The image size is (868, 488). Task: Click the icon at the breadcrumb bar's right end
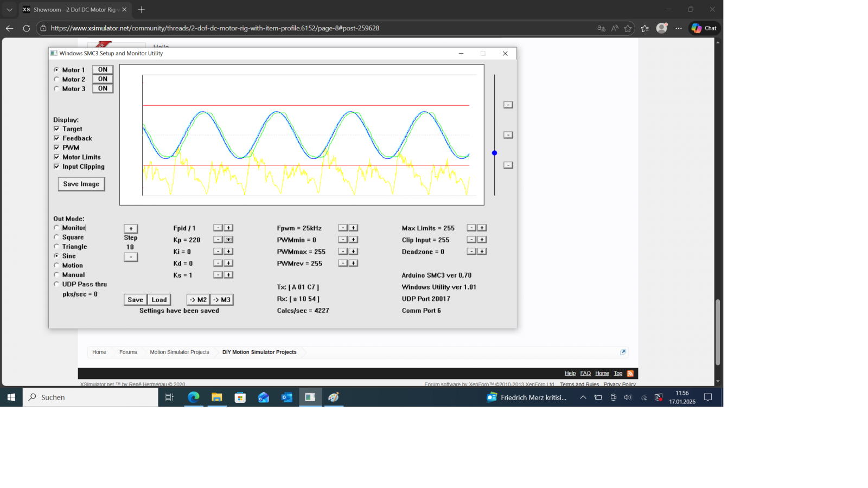[623, 352]
